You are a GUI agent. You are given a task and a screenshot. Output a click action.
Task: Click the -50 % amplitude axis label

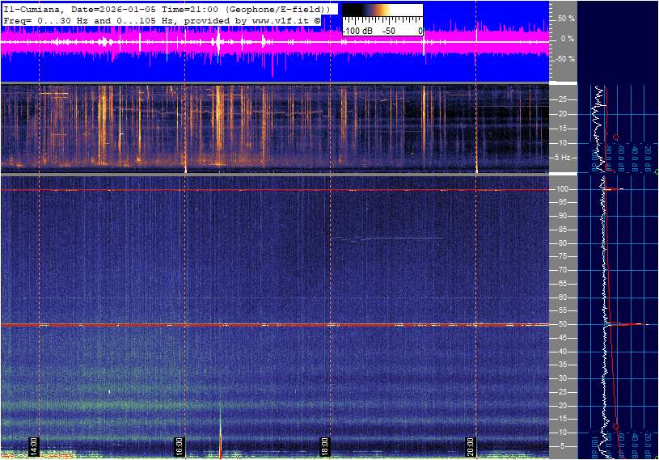coord(564,59)
